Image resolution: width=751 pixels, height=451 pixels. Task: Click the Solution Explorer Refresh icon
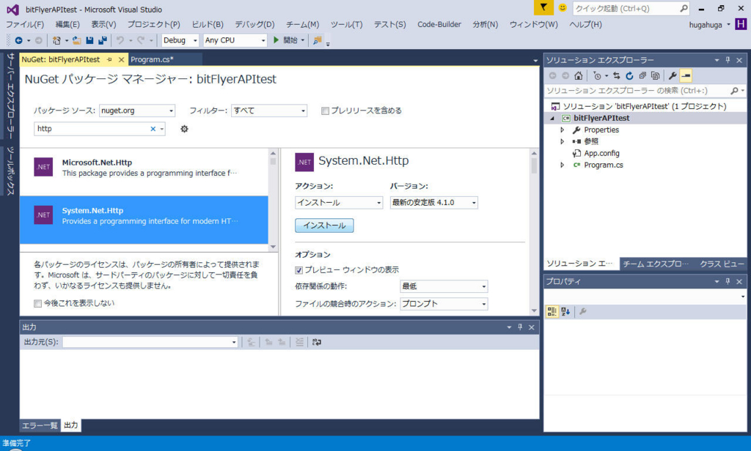(x=629, y=75)
